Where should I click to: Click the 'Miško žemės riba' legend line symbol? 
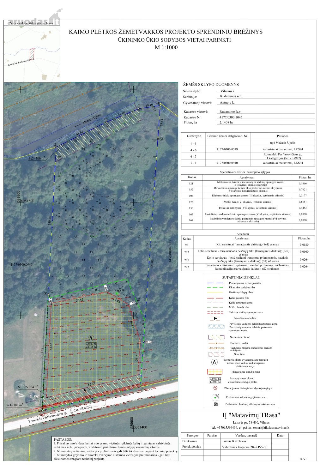(x=215, y=307)
